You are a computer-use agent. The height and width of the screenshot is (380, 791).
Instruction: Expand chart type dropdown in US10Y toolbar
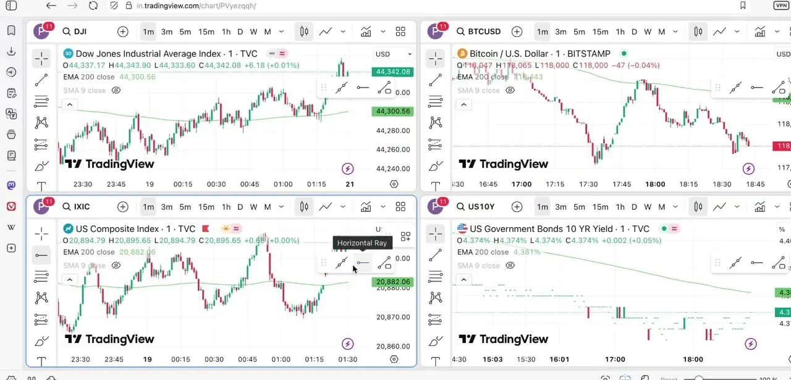(737, 207)
